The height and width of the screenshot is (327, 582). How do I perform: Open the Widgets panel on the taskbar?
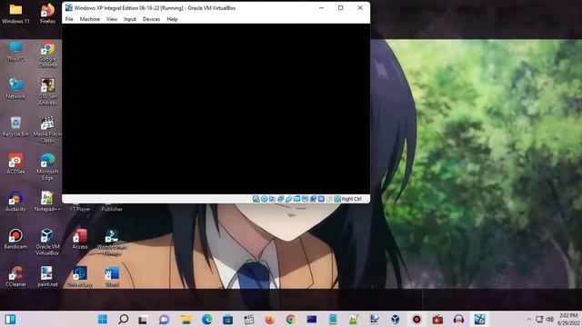pyautogui.click(x=10, y=319)
